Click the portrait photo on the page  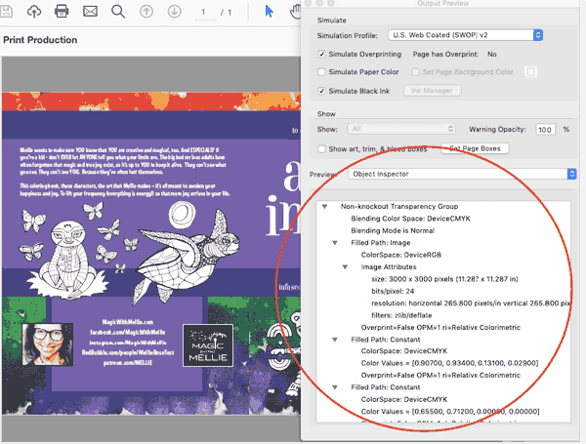coord(48,344)
